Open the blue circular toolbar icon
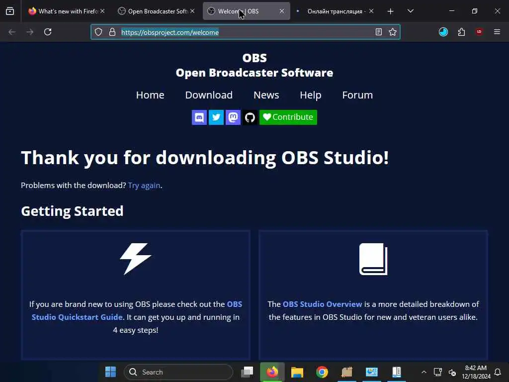509x382 pixels. point(443,32)
